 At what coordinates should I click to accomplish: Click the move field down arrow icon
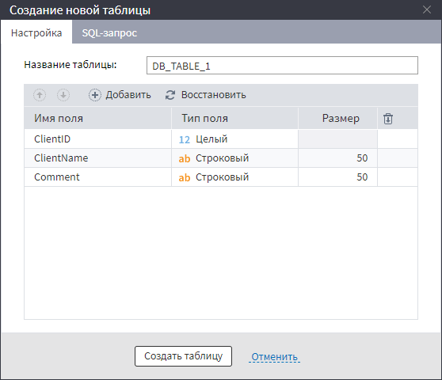[x=63, y=95]
